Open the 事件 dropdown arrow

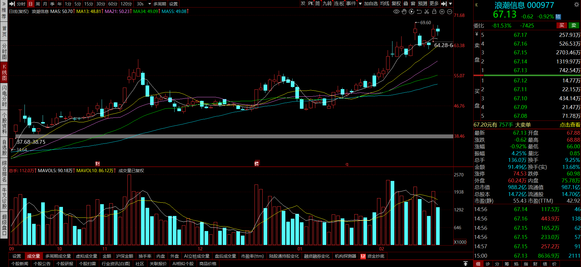click(x=360, y=4)
